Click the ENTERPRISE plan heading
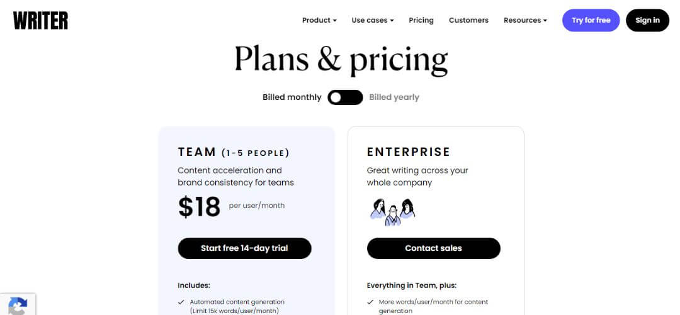The image size is (680, 315). point(409,152)
